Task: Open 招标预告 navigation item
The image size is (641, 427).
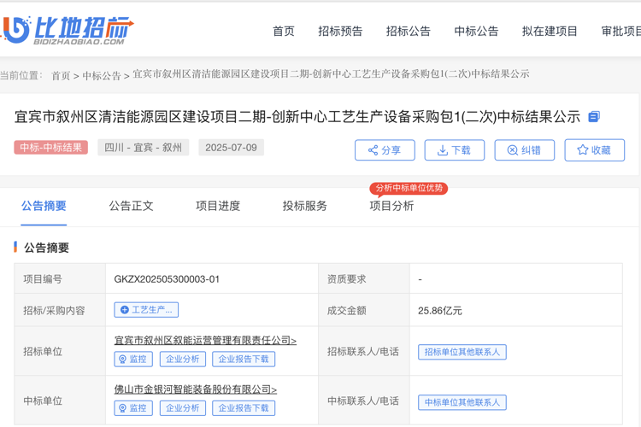Action: tap(340, 31)
